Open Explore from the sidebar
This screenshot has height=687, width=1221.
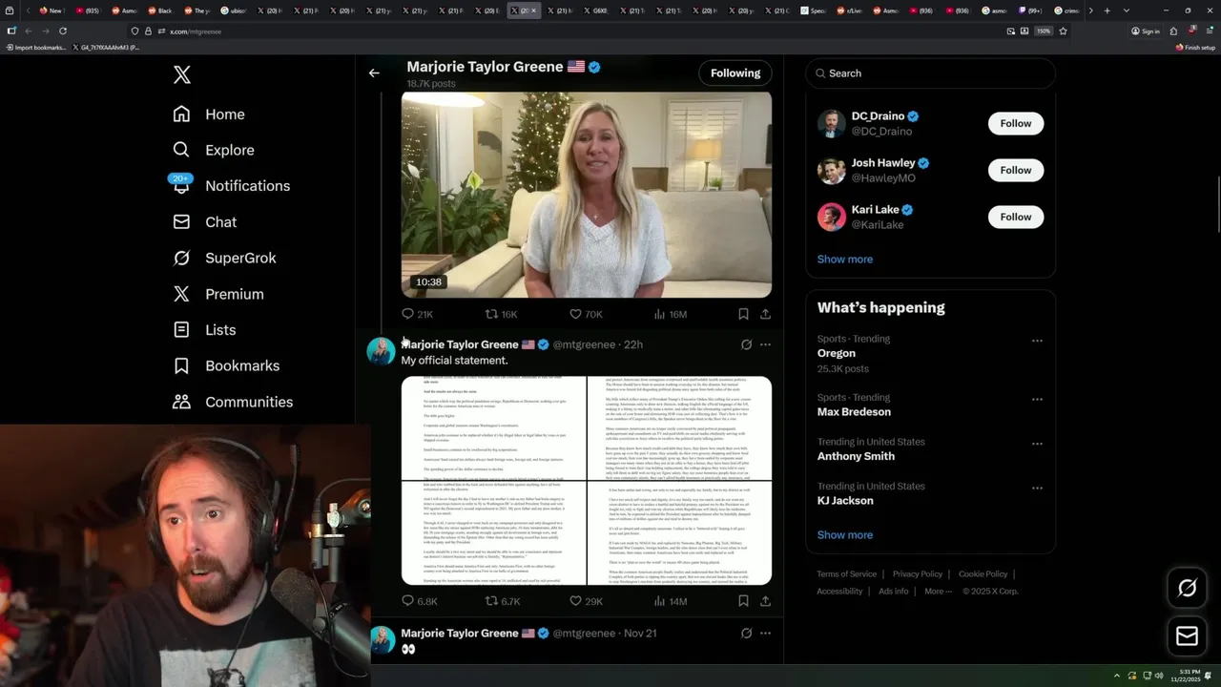(x=214, y=150)
